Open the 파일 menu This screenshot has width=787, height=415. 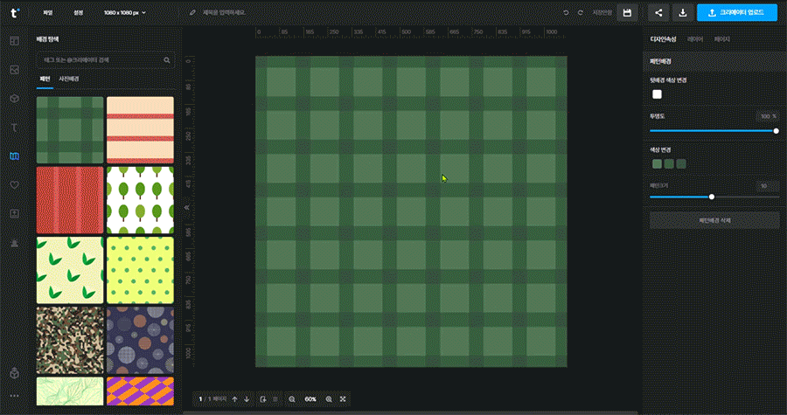pyautogui.click(x=49, y=13)
